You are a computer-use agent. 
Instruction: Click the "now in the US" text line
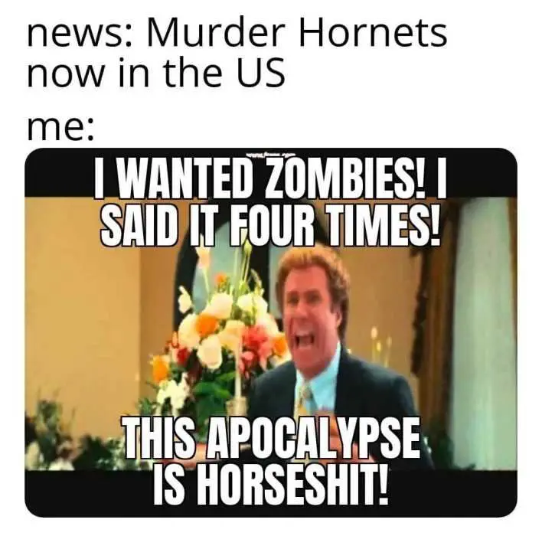click(x=156, y=74)
